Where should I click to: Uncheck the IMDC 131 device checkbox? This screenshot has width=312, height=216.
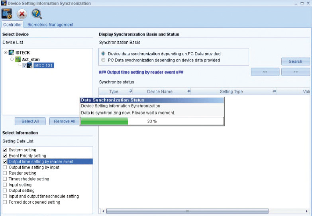point(24,66)
